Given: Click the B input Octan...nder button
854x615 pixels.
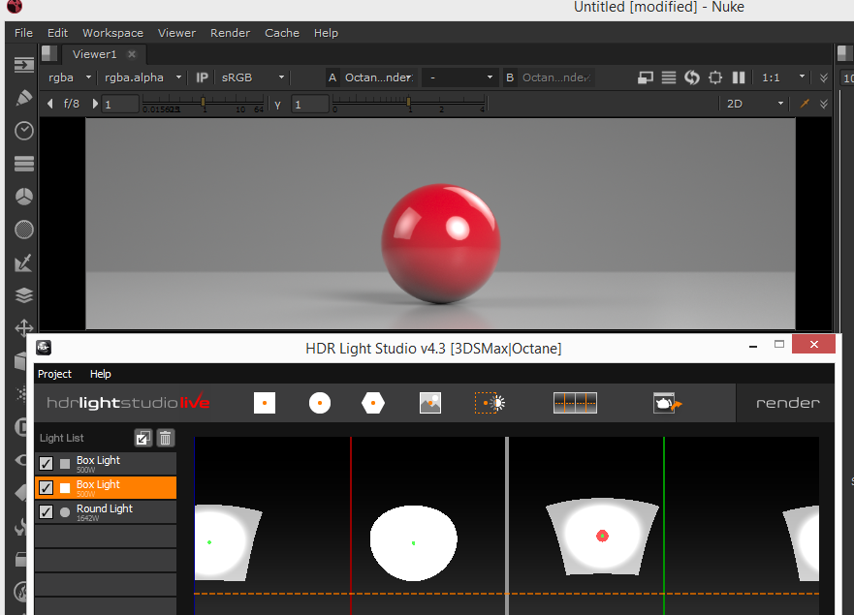Looking at the screenshot, I should pos(555,77).
